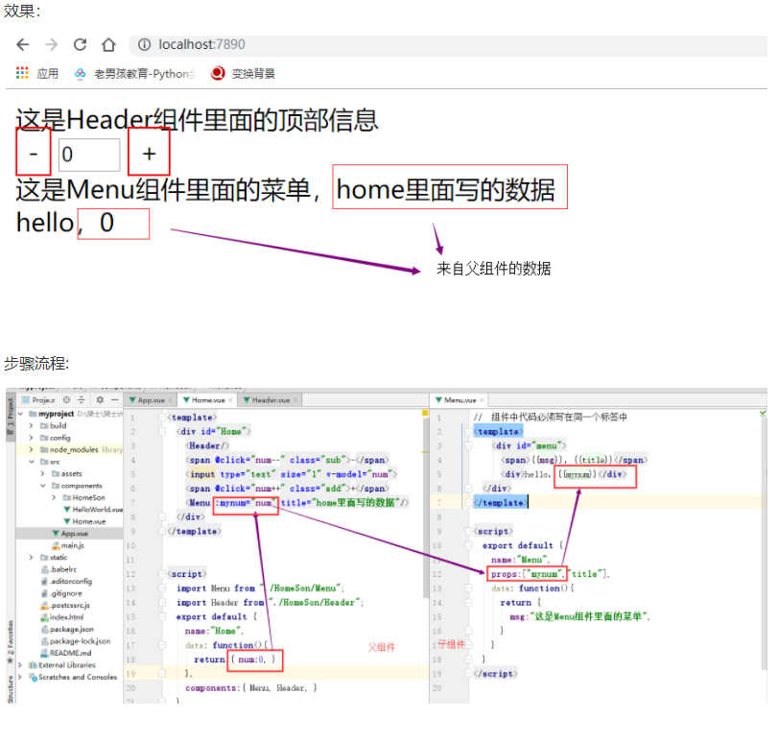Viewport: 777px width, 742px height.
Task: Fold the template tag at Menu.vue line 2
Action: [x=469, y=432]
